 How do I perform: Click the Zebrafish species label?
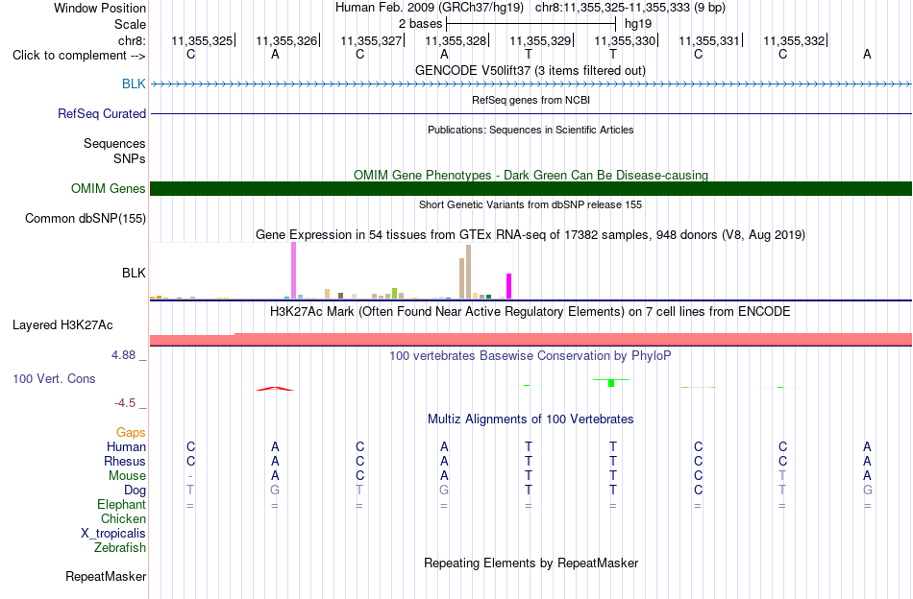pos(120,548)
